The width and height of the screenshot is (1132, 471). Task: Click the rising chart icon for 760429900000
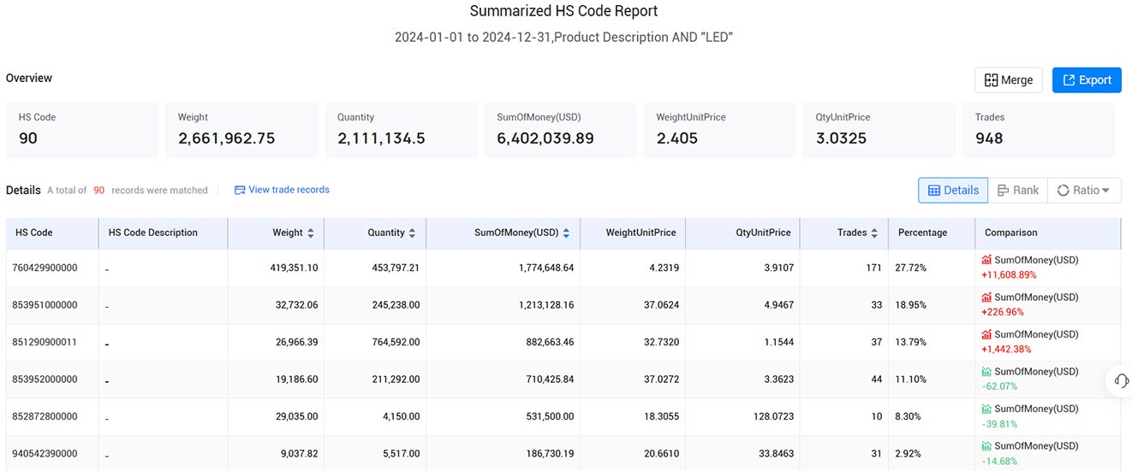tap(986, 260)
